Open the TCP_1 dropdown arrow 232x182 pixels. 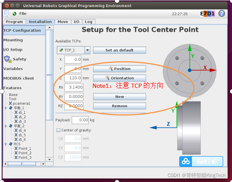click(87, 50)
